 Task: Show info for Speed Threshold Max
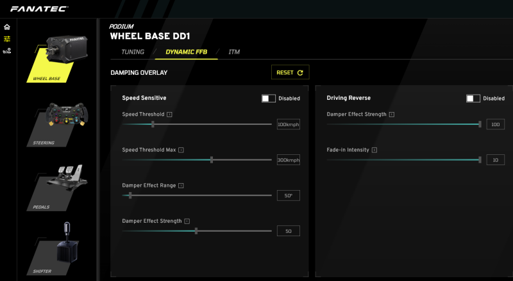(181, 150)
